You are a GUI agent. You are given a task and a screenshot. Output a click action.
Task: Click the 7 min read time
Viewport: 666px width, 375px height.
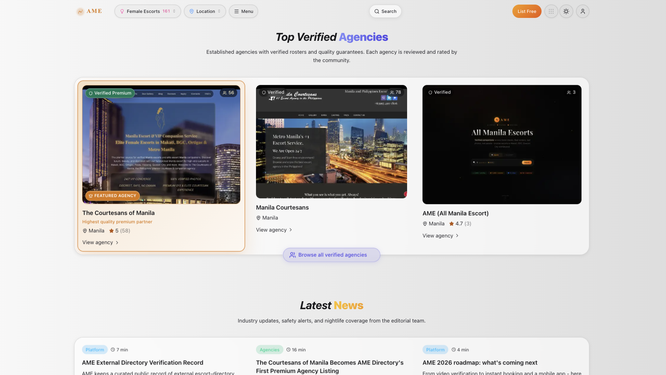point(119,350)
